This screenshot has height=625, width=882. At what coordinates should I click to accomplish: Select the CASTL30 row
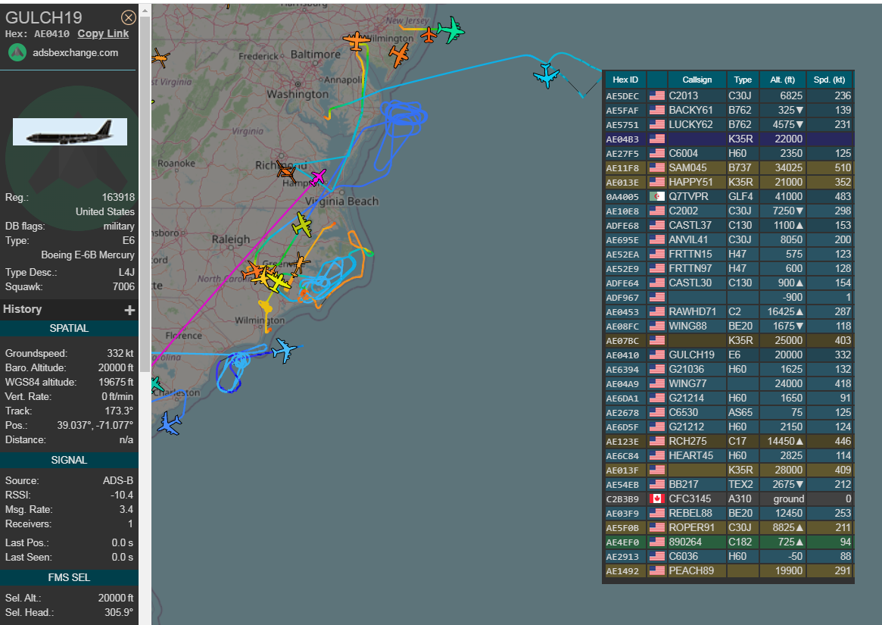(728, 283)
